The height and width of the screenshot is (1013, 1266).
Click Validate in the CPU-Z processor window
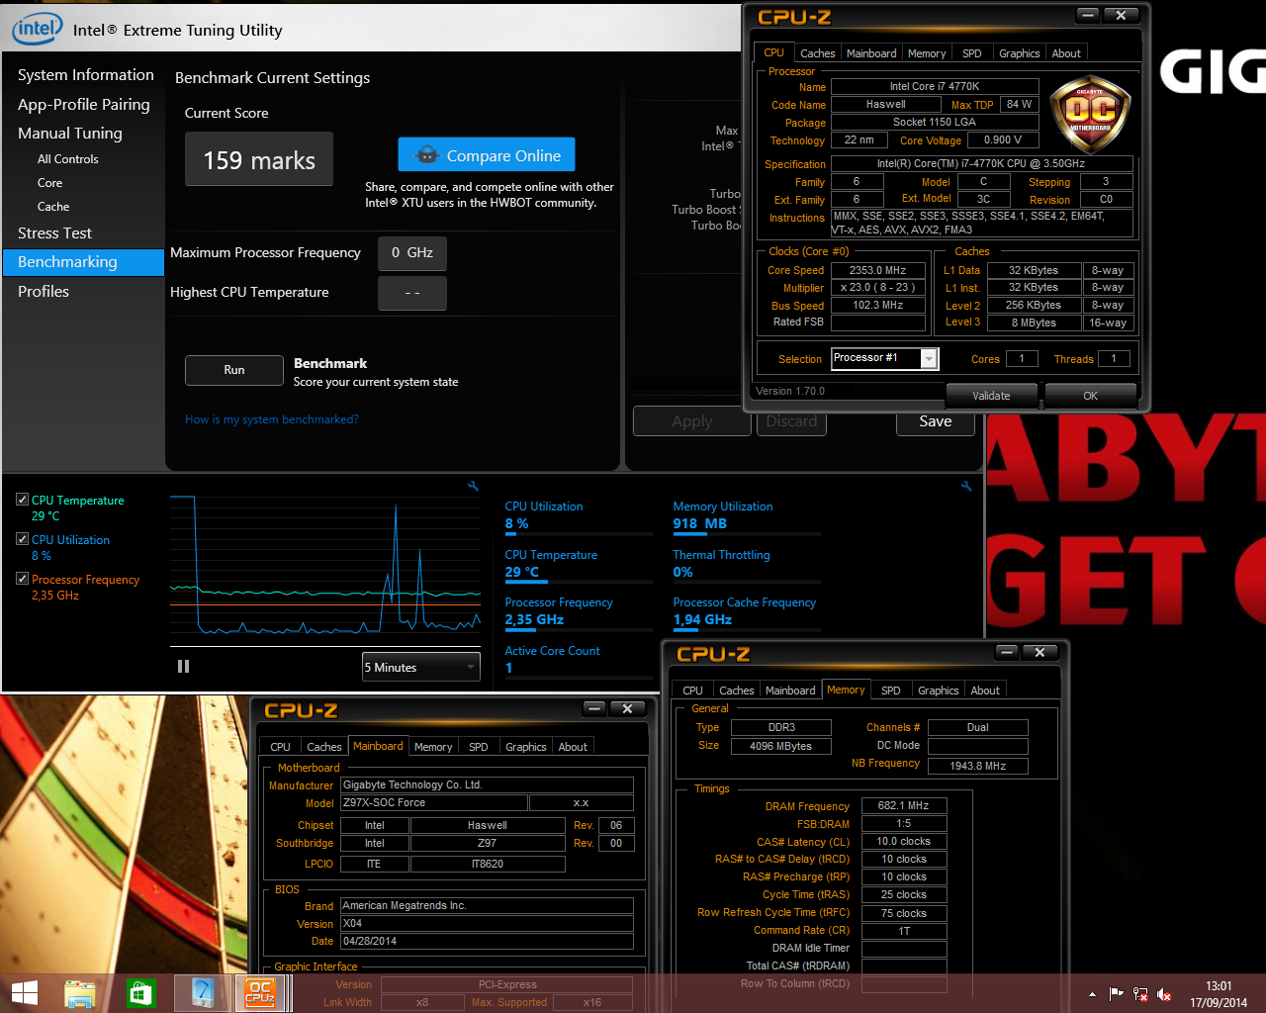pyautogui.click(x=991, y=396)
